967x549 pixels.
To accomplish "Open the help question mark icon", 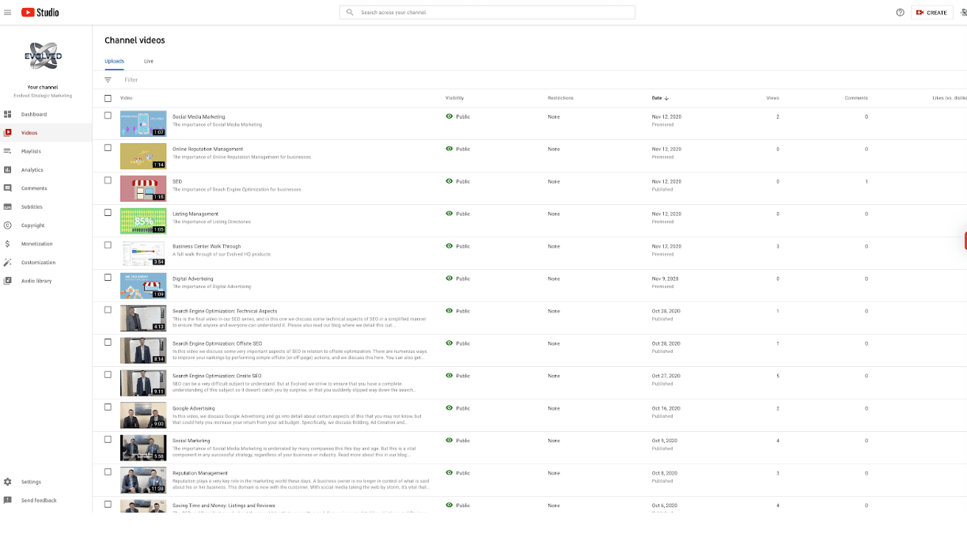I will pos(900,13).
